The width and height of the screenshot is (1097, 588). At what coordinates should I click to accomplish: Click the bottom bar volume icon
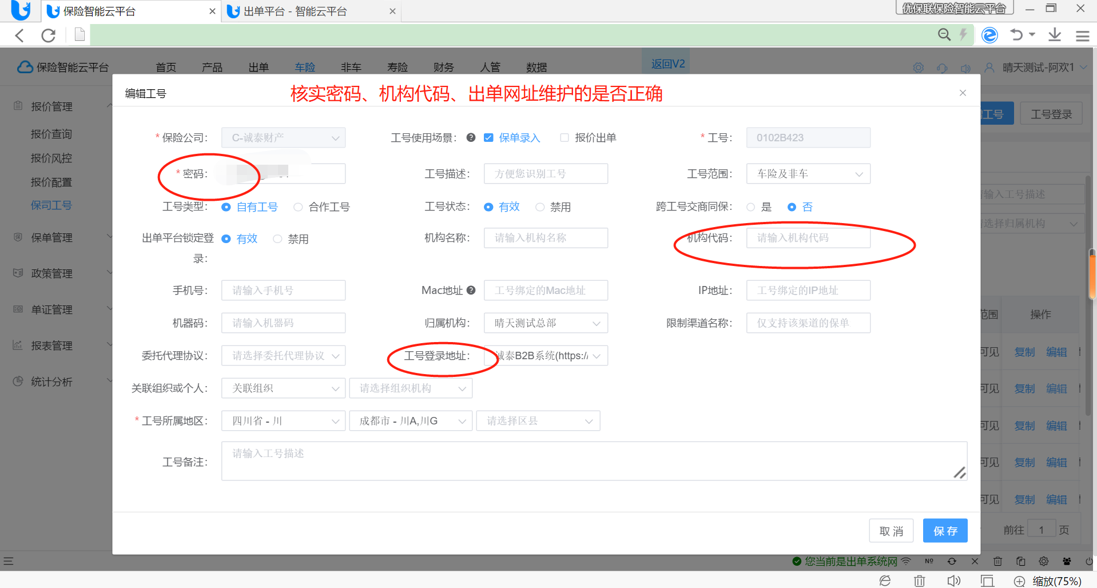pyautogui.click(x=953, y=581)
